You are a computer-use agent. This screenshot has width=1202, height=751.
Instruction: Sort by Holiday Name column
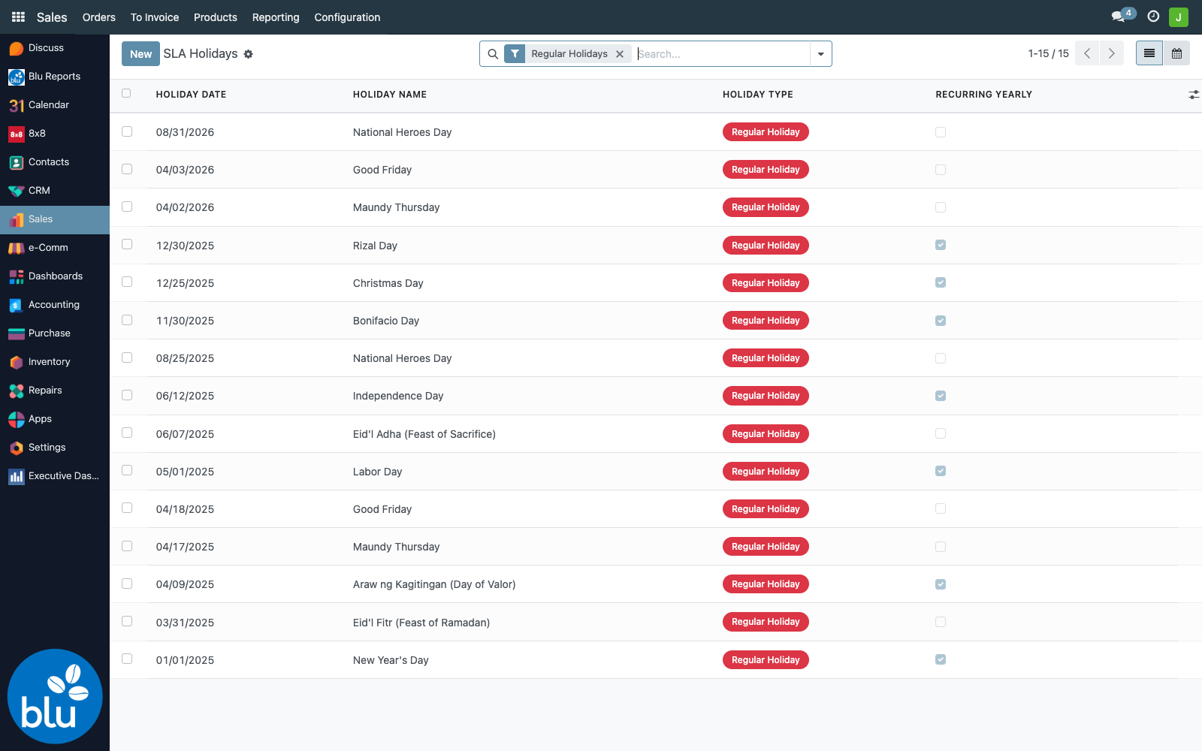click(390, 95)
